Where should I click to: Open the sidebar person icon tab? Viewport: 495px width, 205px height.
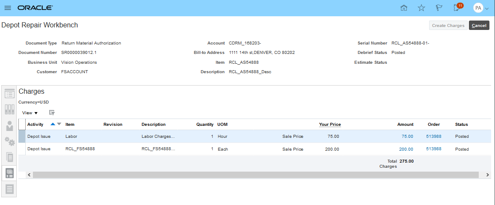(x=9, y=125)
